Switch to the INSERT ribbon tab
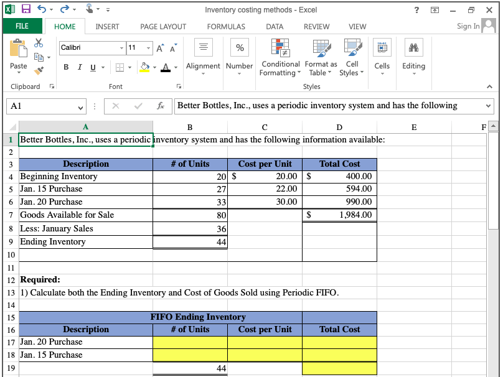Image resolution: width=503 pixels, height=377 pixels. (107, 27)
